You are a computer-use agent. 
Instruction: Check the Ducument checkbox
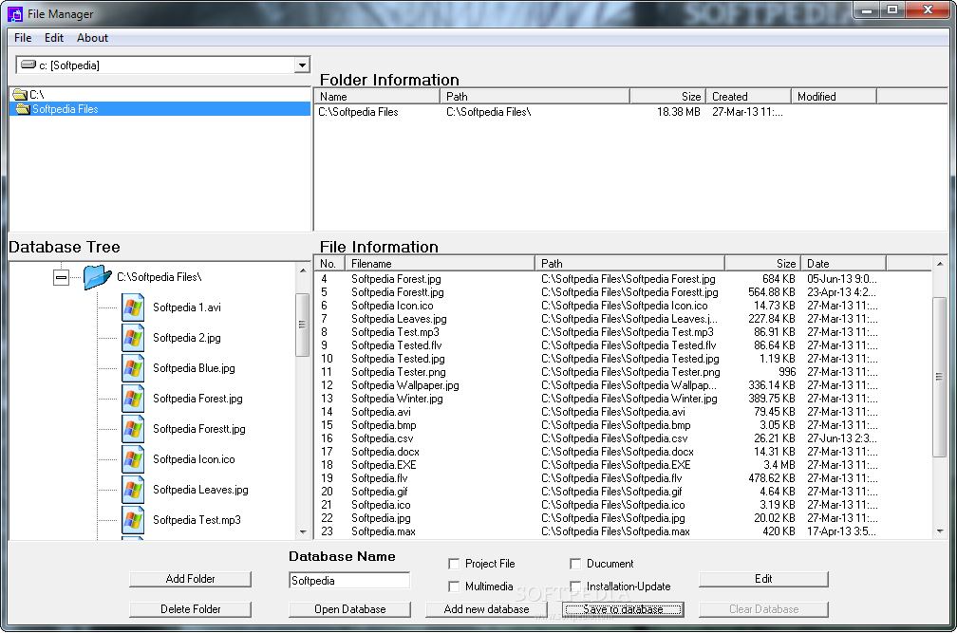click(575, 564)
